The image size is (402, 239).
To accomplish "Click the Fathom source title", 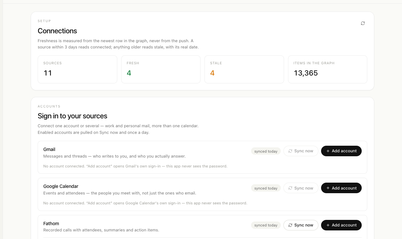I will click(x=51, y=224).
